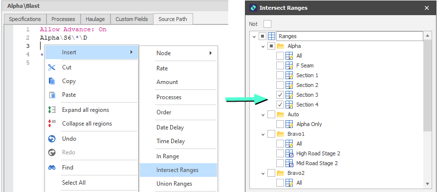Uncheck the Section 3 checkbox
This screenshot has height=192, width=438.
[280, 95]
